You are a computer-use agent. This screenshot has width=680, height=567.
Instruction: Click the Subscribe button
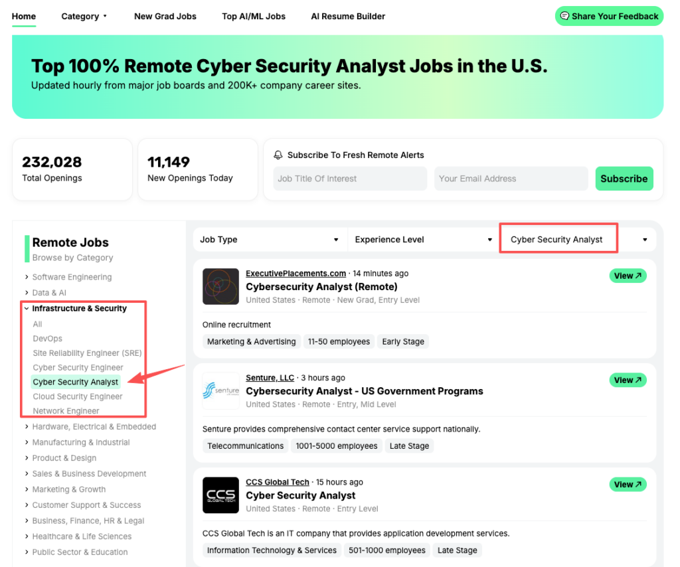pyautogui.click(x=624, y=178)
